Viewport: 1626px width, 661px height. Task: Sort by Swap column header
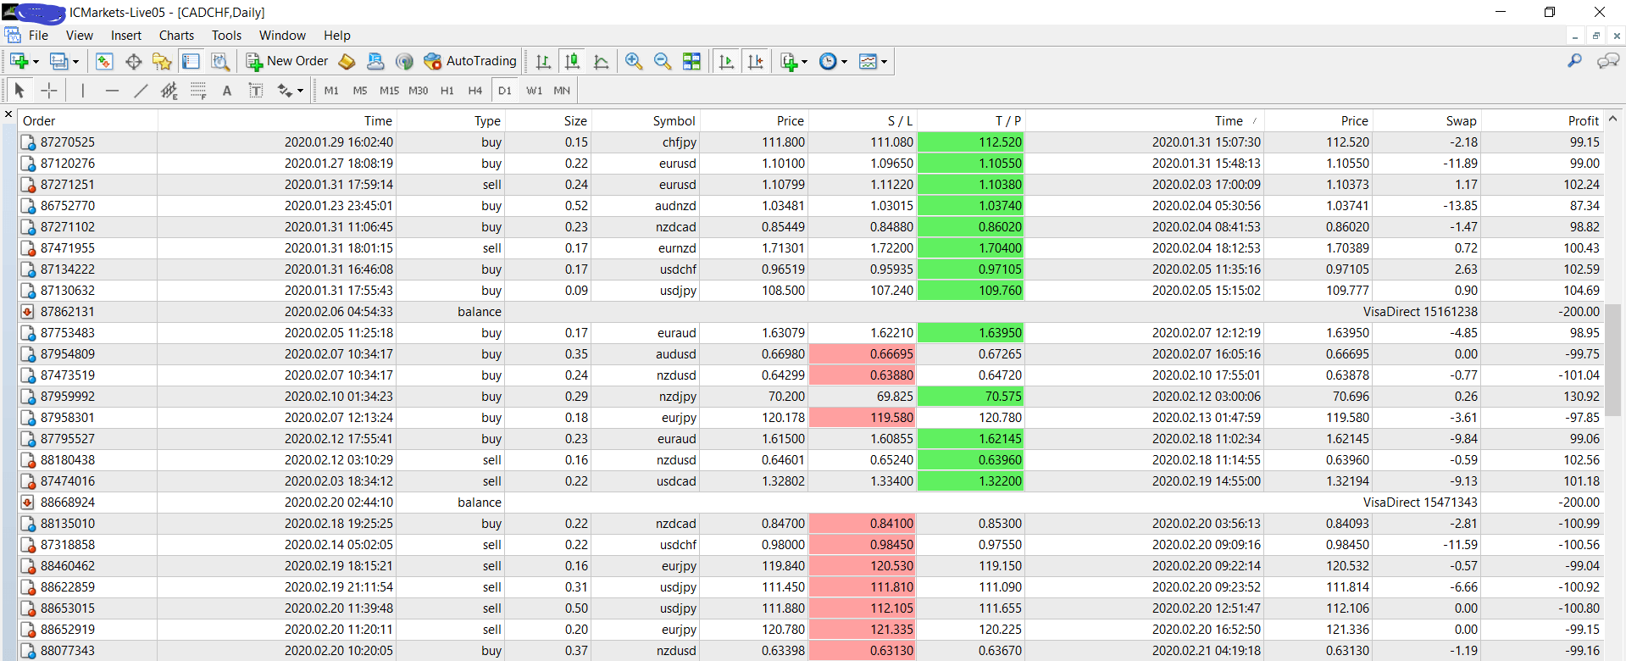pyautogui.click(x=1426, y=121)
